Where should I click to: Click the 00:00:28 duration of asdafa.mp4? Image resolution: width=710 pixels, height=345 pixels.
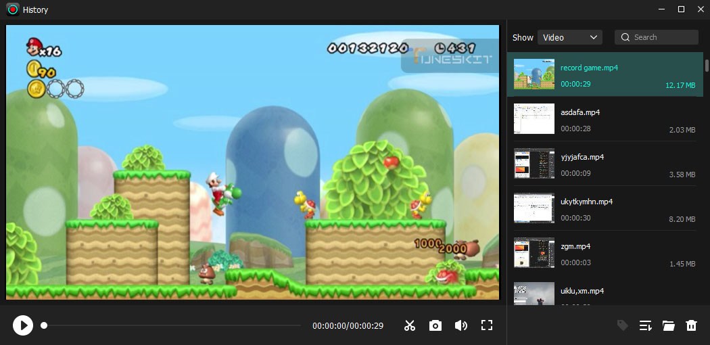click(x=575, y=129)
